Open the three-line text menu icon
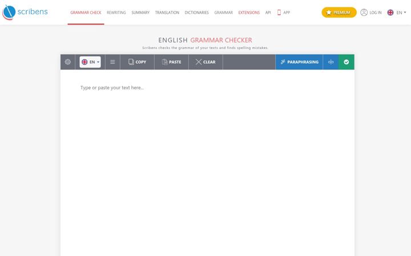This screenshot has height=256, width=411. (112, 62)
